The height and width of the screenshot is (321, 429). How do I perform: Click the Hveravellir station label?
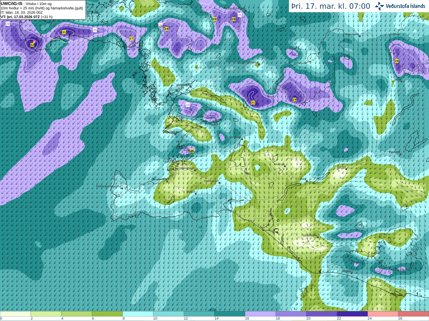352,34
